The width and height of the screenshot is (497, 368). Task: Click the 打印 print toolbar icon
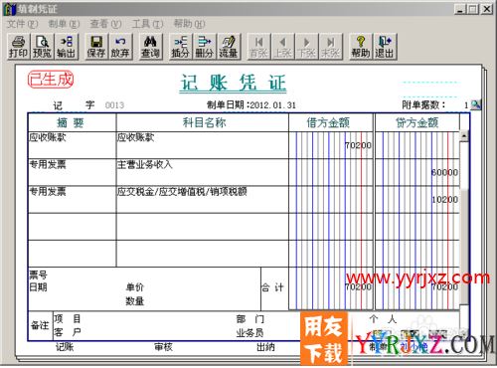click(19, 47)
